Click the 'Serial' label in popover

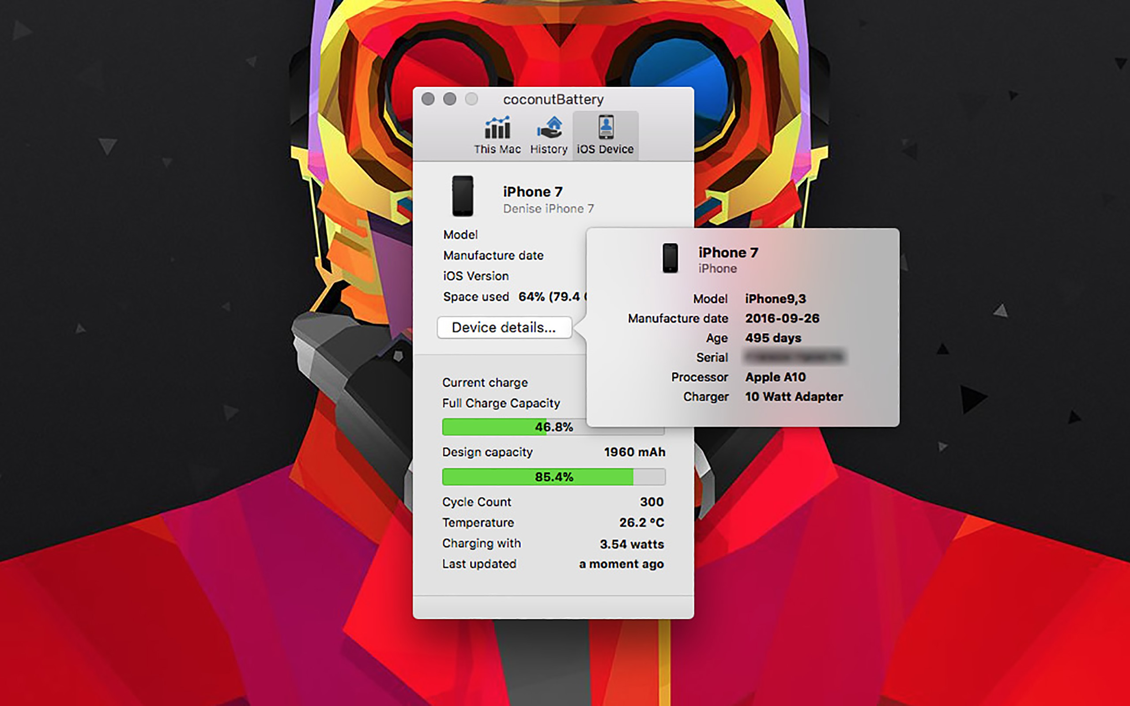(712, 358)
